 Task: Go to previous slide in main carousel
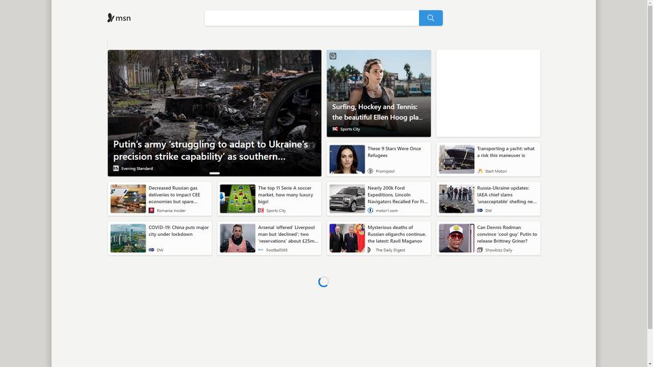(x=113, y=113)
